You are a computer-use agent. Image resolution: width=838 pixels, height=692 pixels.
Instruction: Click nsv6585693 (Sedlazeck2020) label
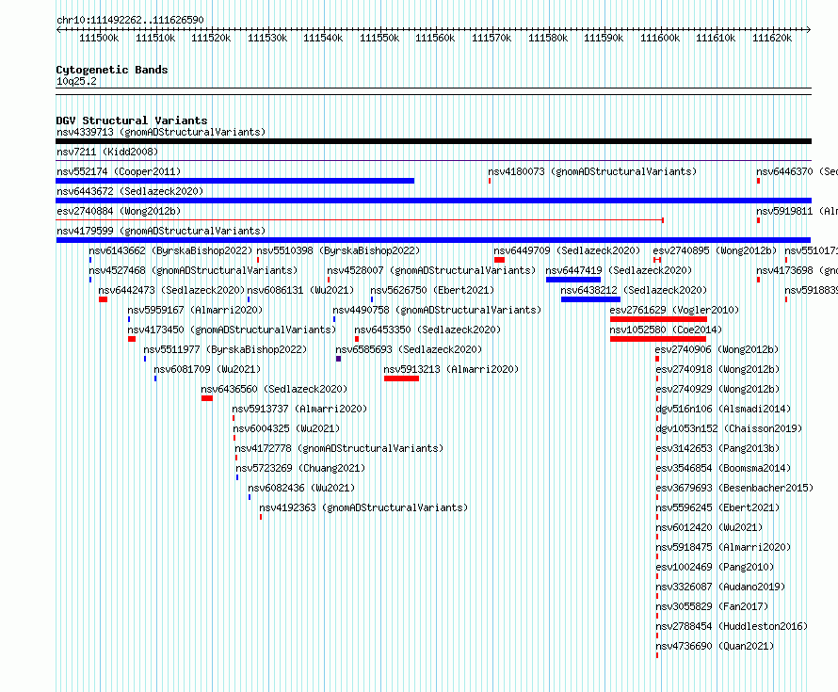(x=409, y=349)
